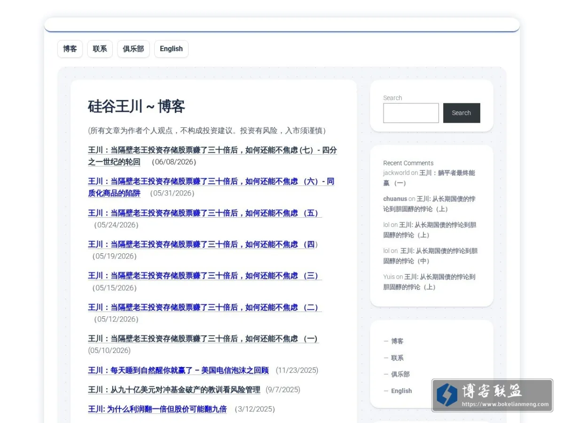The image size is (564, 423).
Task: Click sidebar menu link English
Action: click(401, 391)
